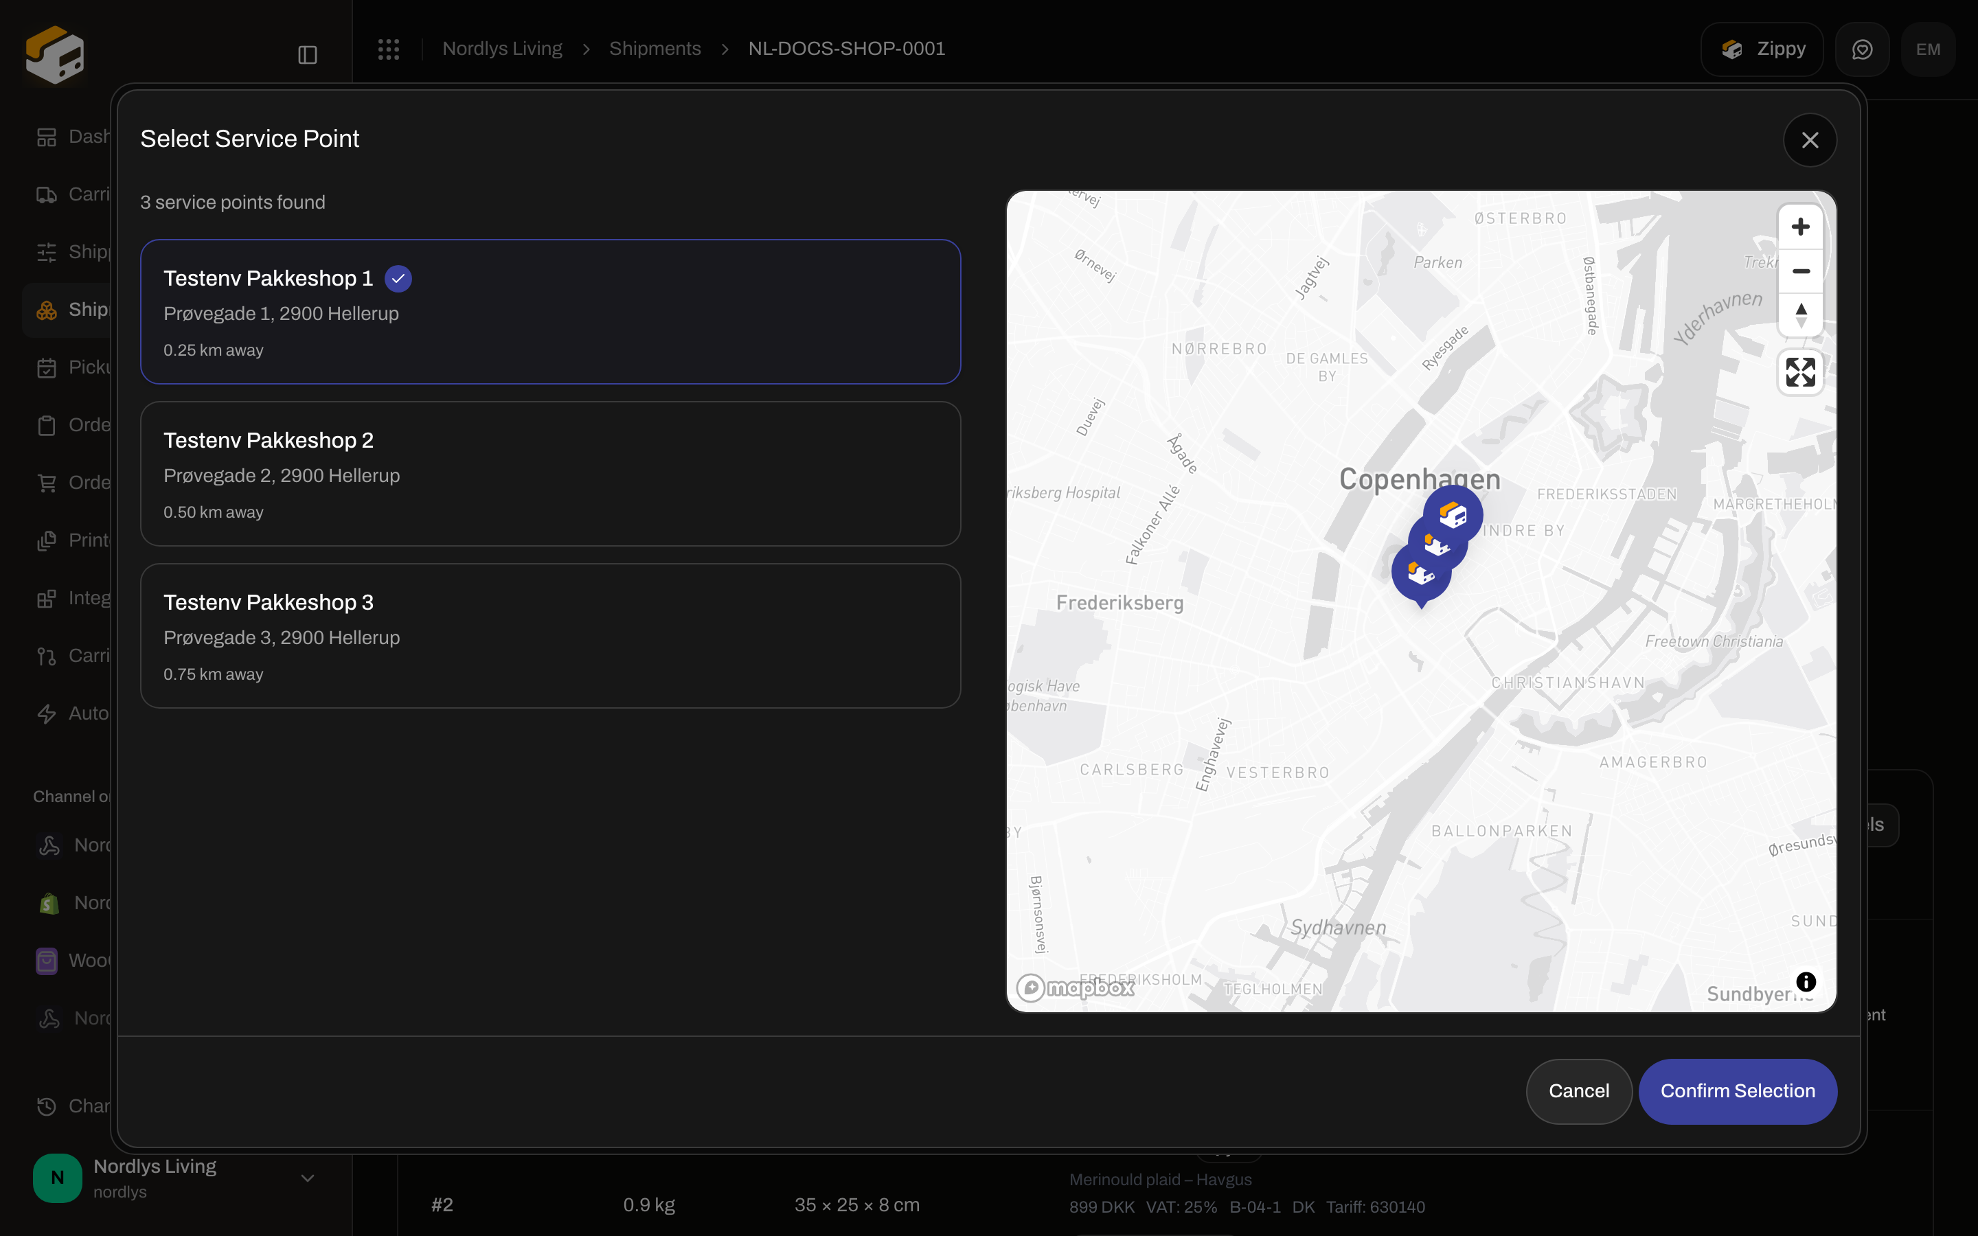Click 'Prøvegade 3, 2900 Hellerup' address
The image size is (1978, 1236).
point(282,638)
